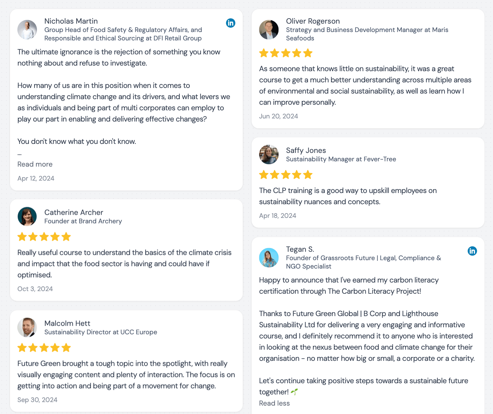Select the name Oliver Rogerson
Image resolution: width=493 pixels, height=414 pixels.
point(313,21)
